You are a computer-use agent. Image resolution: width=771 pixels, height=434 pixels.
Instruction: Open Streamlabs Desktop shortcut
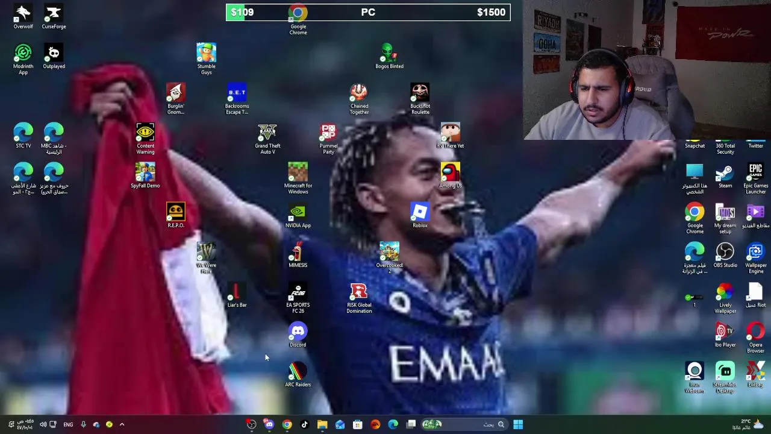tap(725, 378)
